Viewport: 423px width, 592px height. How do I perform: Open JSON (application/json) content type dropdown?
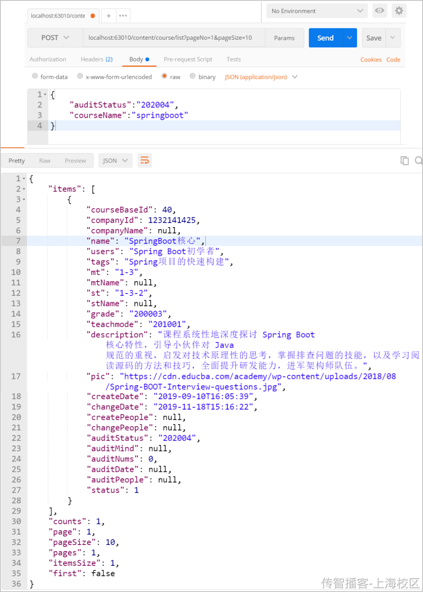(x=261, y=77)
